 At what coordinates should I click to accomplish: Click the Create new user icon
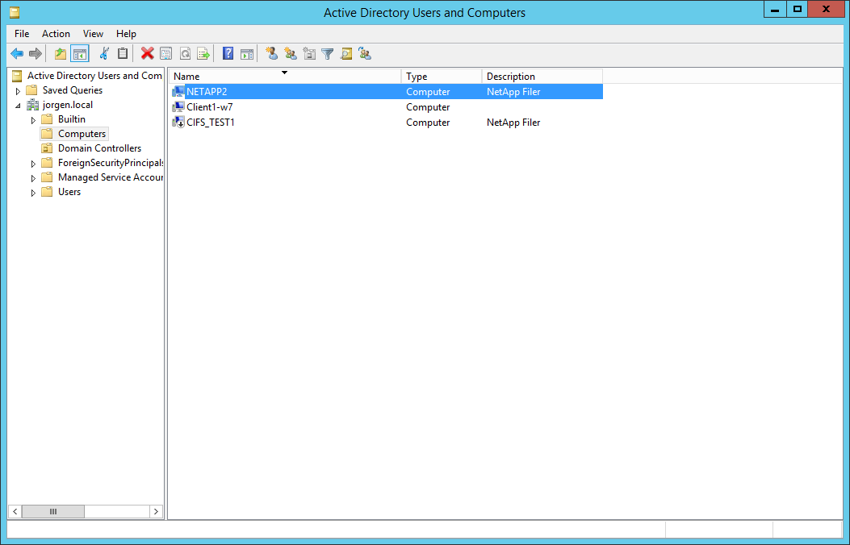pyautogui.click(x=272, y=54)
